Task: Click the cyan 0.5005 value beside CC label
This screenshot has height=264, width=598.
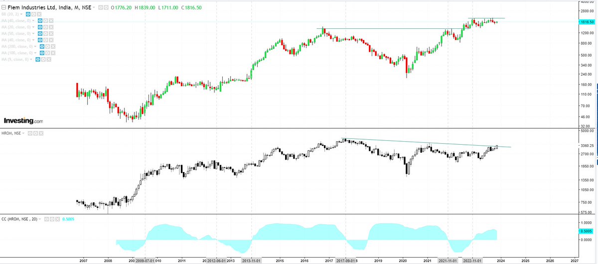Action: (x=68, y=219)
